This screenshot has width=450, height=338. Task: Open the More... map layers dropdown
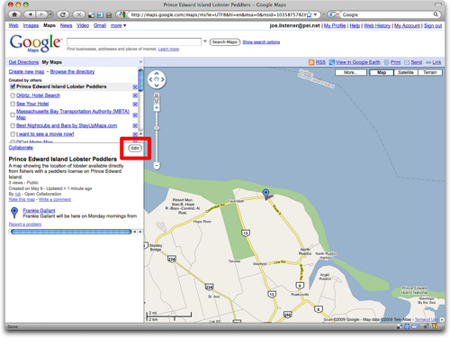pyautogui.click(x=351, y=72)
